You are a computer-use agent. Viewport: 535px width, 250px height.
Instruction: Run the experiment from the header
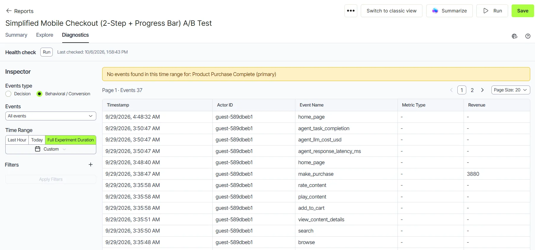[492, 11]
